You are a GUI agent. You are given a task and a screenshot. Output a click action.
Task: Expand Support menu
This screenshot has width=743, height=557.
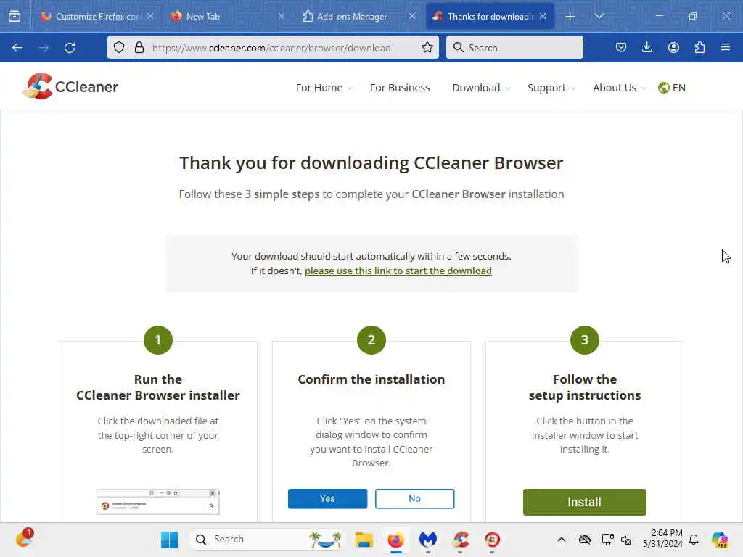(x=551, y=88)
